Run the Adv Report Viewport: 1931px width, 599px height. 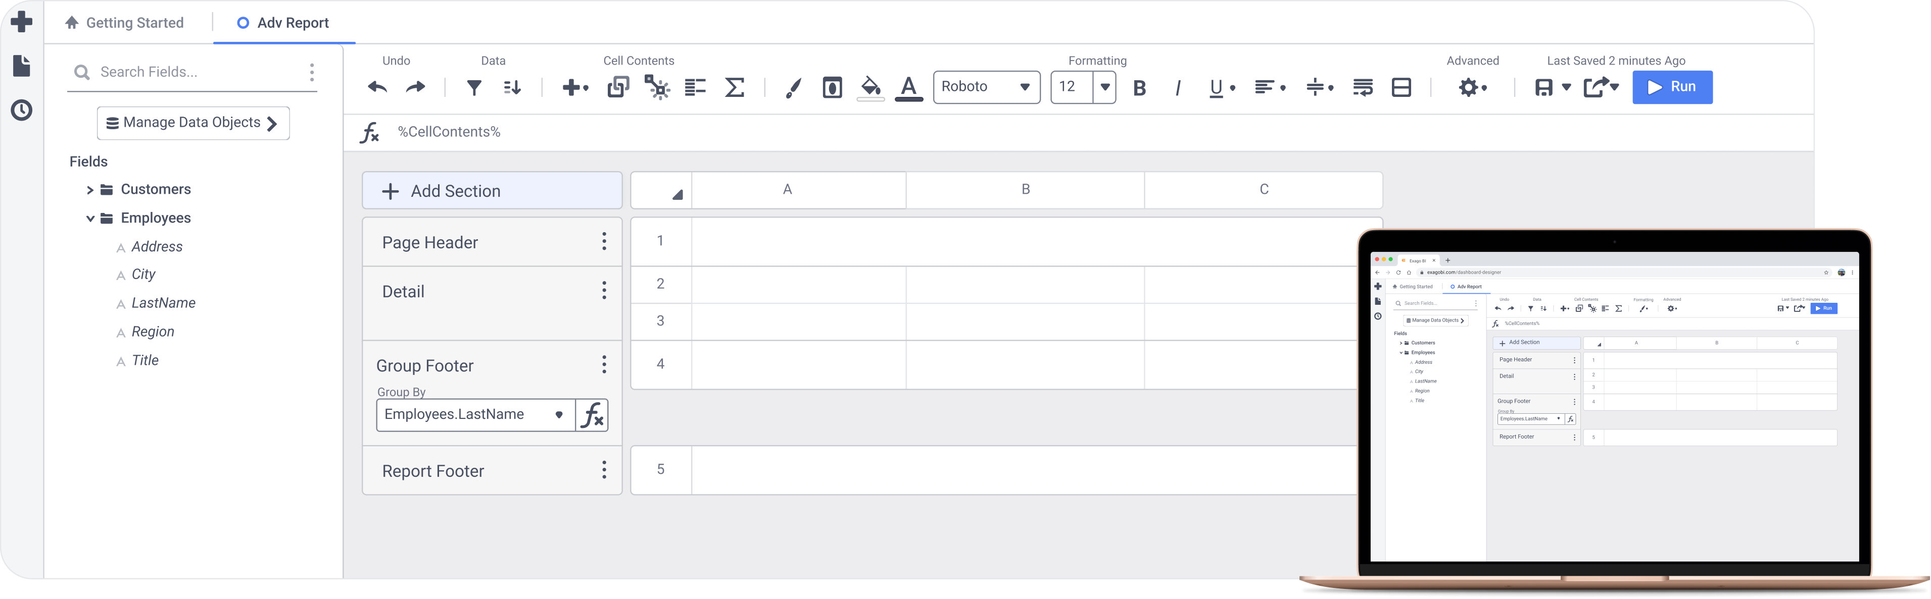(x=1672, y=87)
